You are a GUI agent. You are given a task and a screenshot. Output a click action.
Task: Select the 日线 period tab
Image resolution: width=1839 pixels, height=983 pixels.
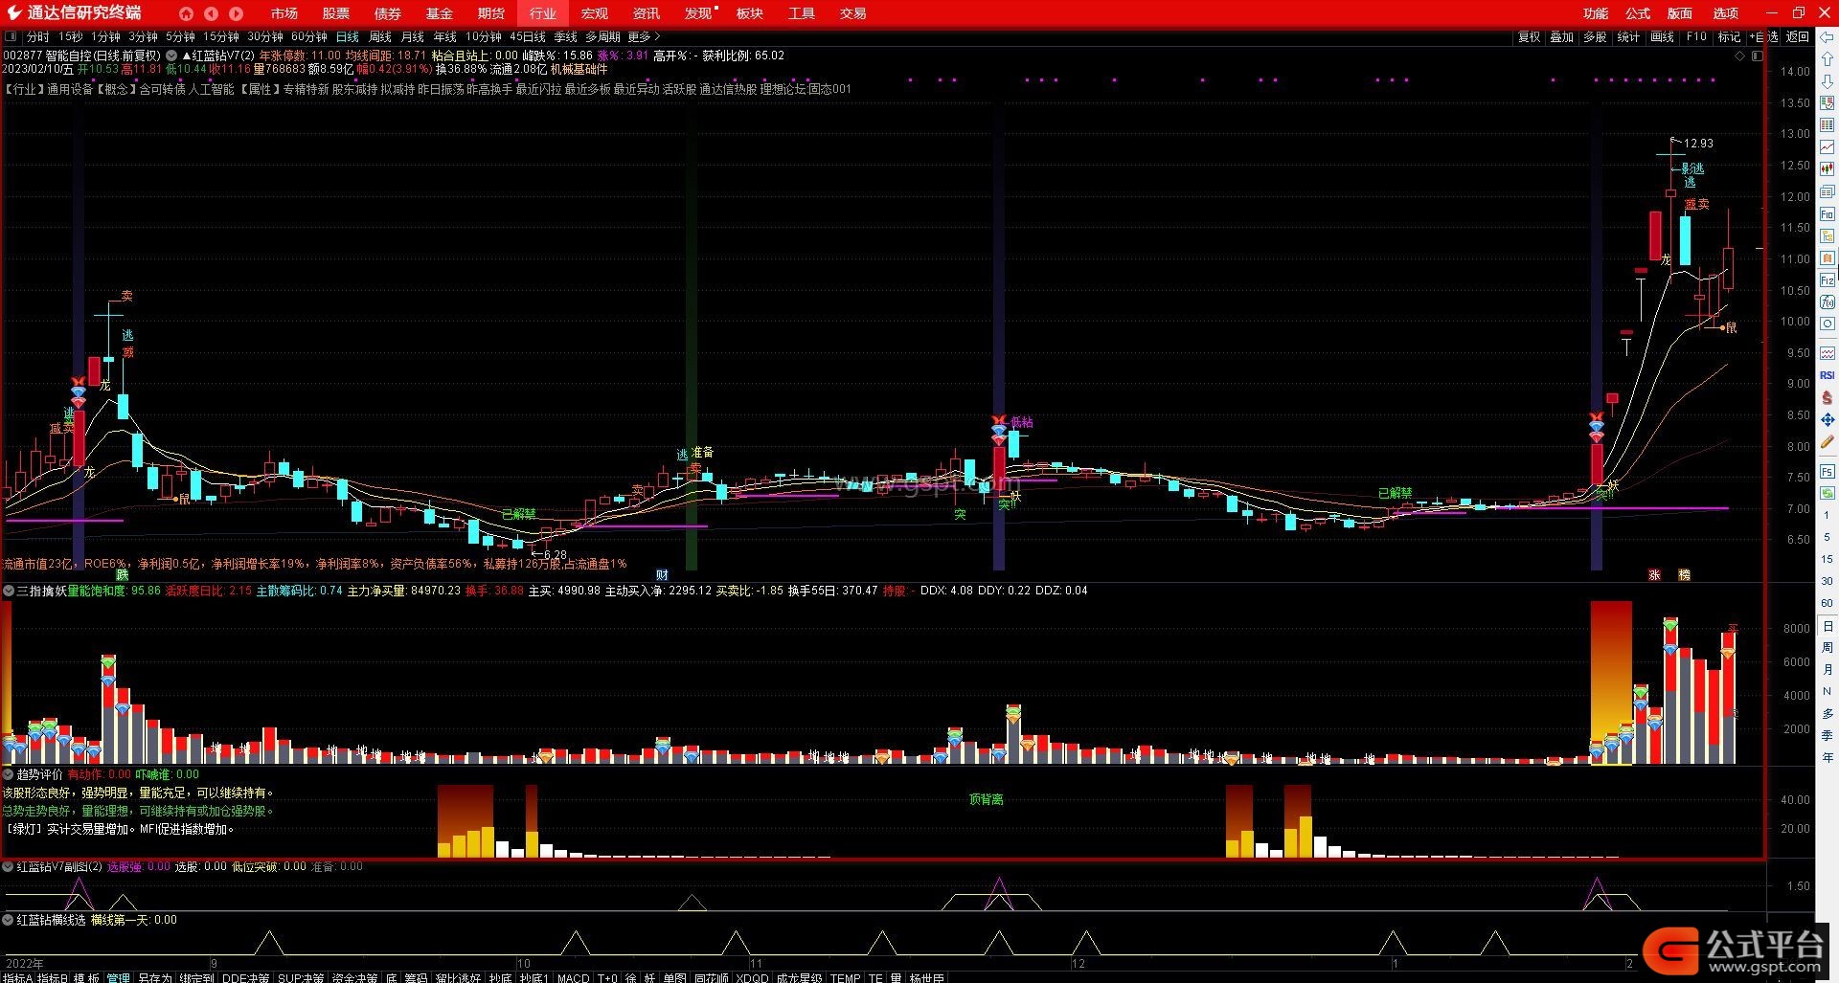(x=347, y=37)
